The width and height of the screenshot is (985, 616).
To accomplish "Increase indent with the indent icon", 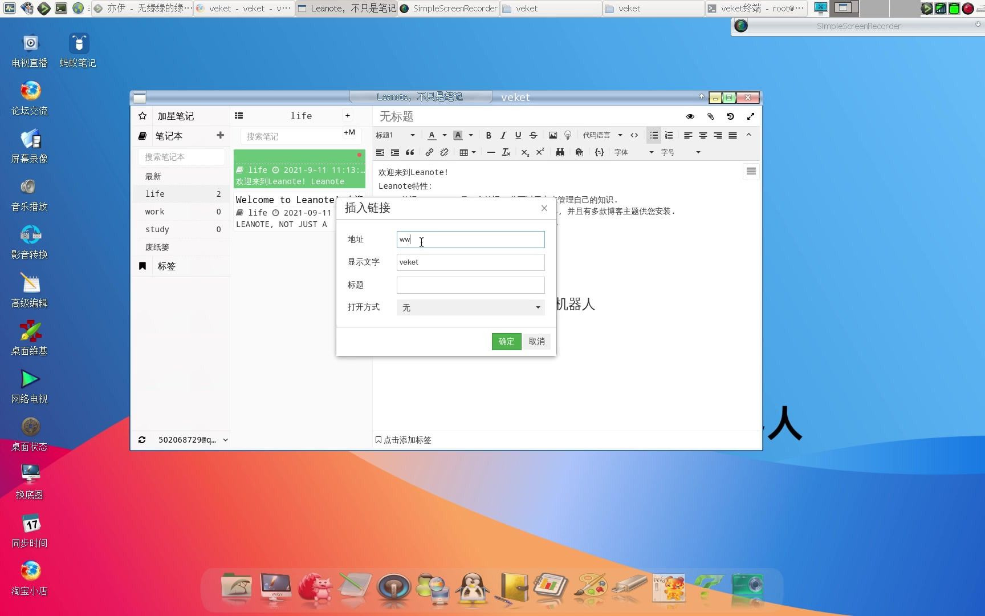I will pos(395,152).
